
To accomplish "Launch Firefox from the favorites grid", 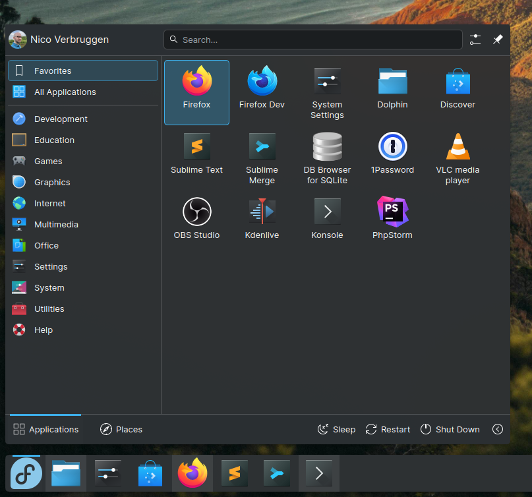I will (x=197, y=92).
